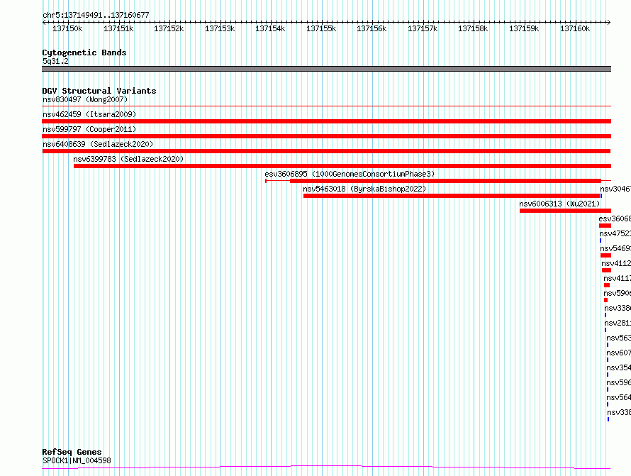
Task: Open variant nsv6006313 (Wu2021) label
Action: click(559, 204)
